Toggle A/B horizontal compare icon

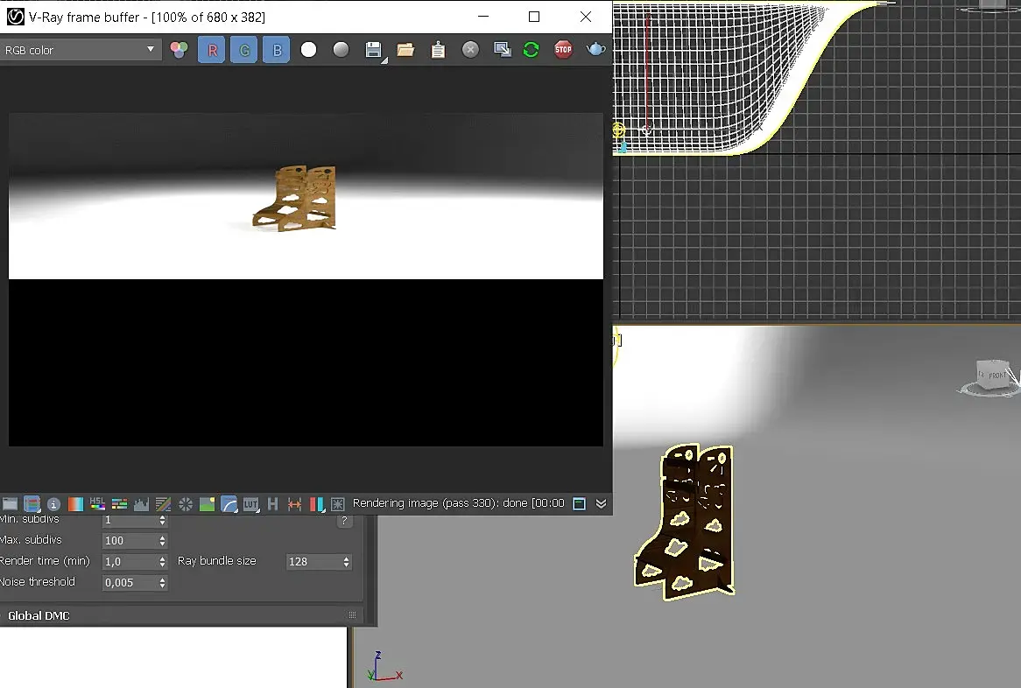pyautogui.click(x=294, y=504)
